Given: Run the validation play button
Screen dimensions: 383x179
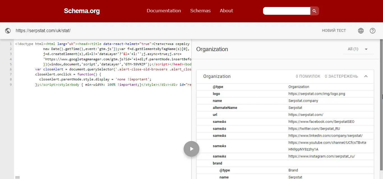Looking at the screenshot, I should point(191,149).
